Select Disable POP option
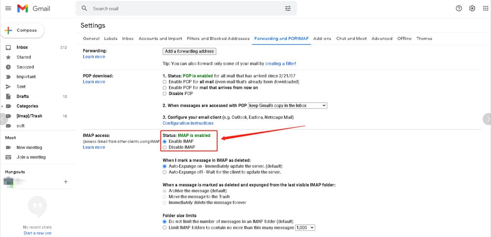 164,94
